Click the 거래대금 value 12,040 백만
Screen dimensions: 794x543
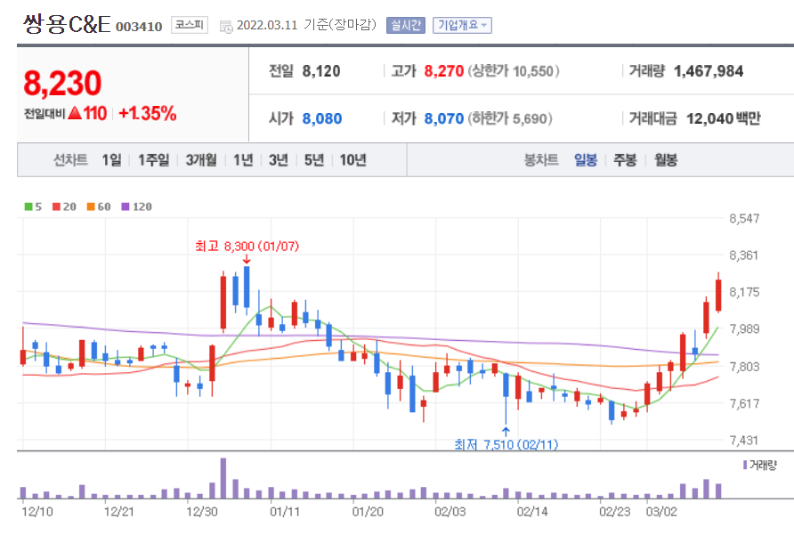pyautogui.click(x=723, y=119)
